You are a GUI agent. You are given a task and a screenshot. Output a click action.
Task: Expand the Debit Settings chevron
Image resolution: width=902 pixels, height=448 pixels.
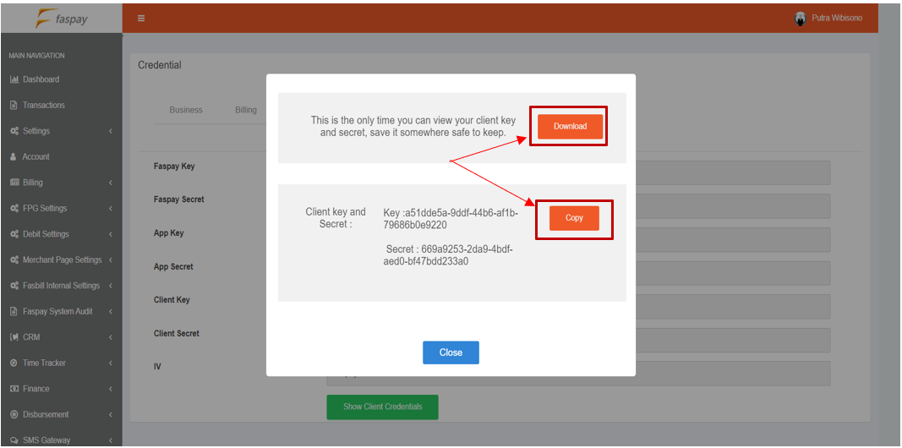pos(110,234)
